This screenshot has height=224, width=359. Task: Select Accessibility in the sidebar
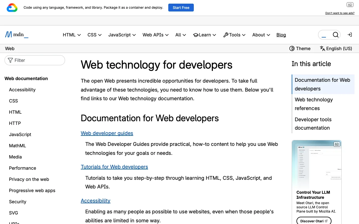pyautogui.click(x=22, y=90)
